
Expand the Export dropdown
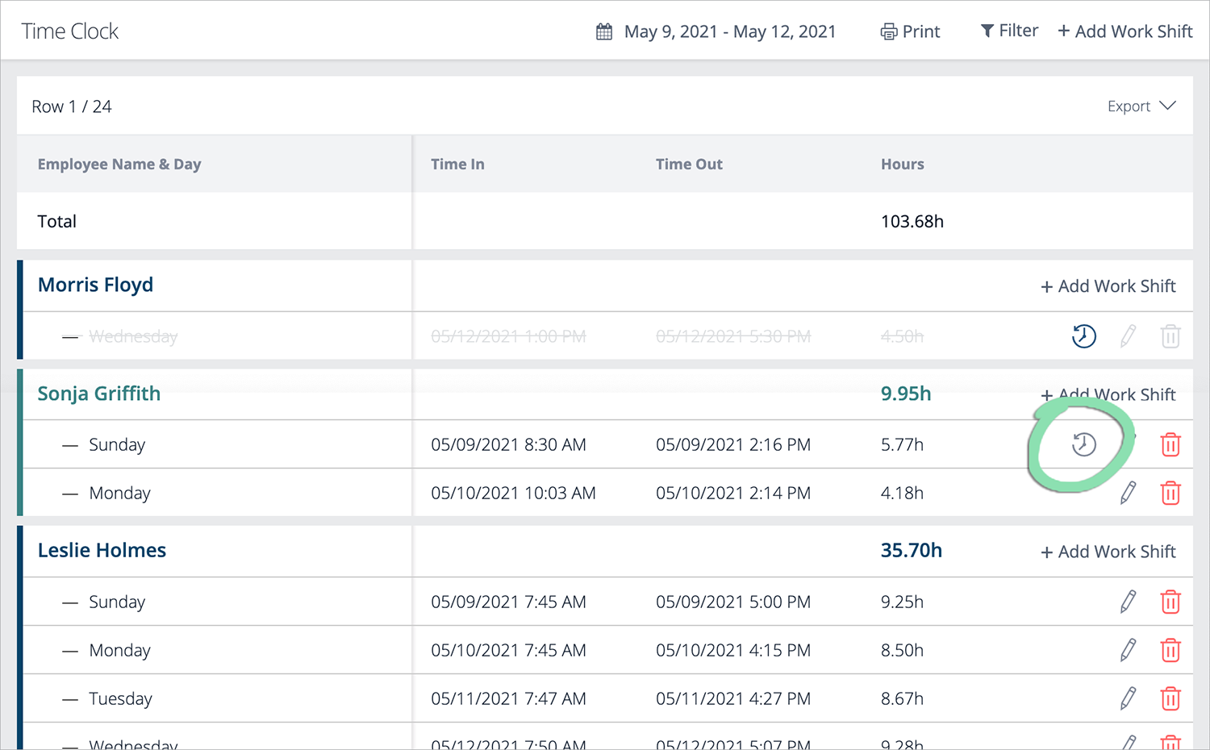(1141, 106)
